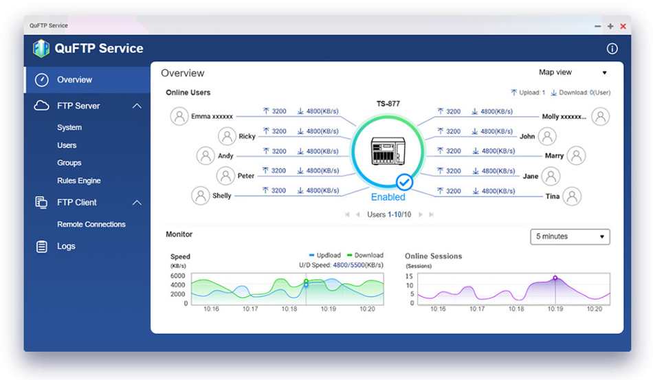Click the upload point on Speed chart
The width and height of the screenshot is (653, 380).
click(306, 285)
